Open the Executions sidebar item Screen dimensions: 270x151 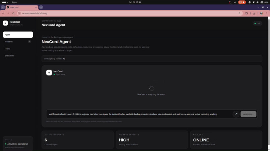[x=18, y=56]
